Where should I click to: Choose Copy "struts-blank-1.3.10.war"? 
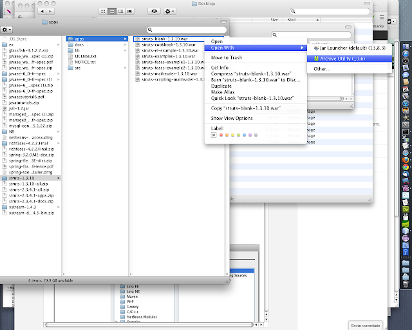[x=246, y=108]
